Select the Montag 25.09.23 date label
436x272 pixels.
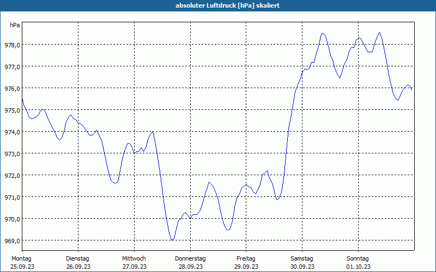pyautogui.click(x=22, y=263)
